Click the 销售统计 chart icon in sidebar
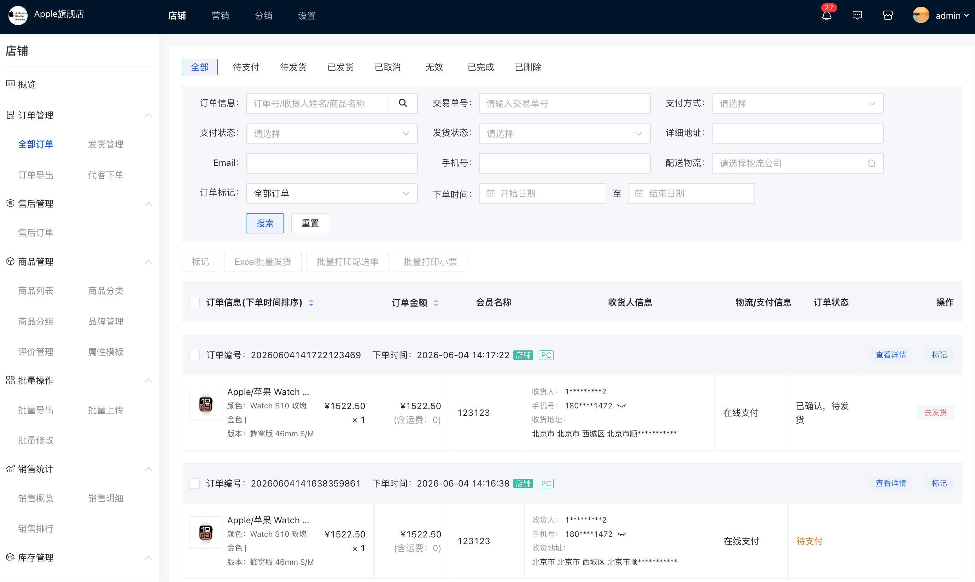This screenshot has height=582, width=975. [x=11, y=468]
